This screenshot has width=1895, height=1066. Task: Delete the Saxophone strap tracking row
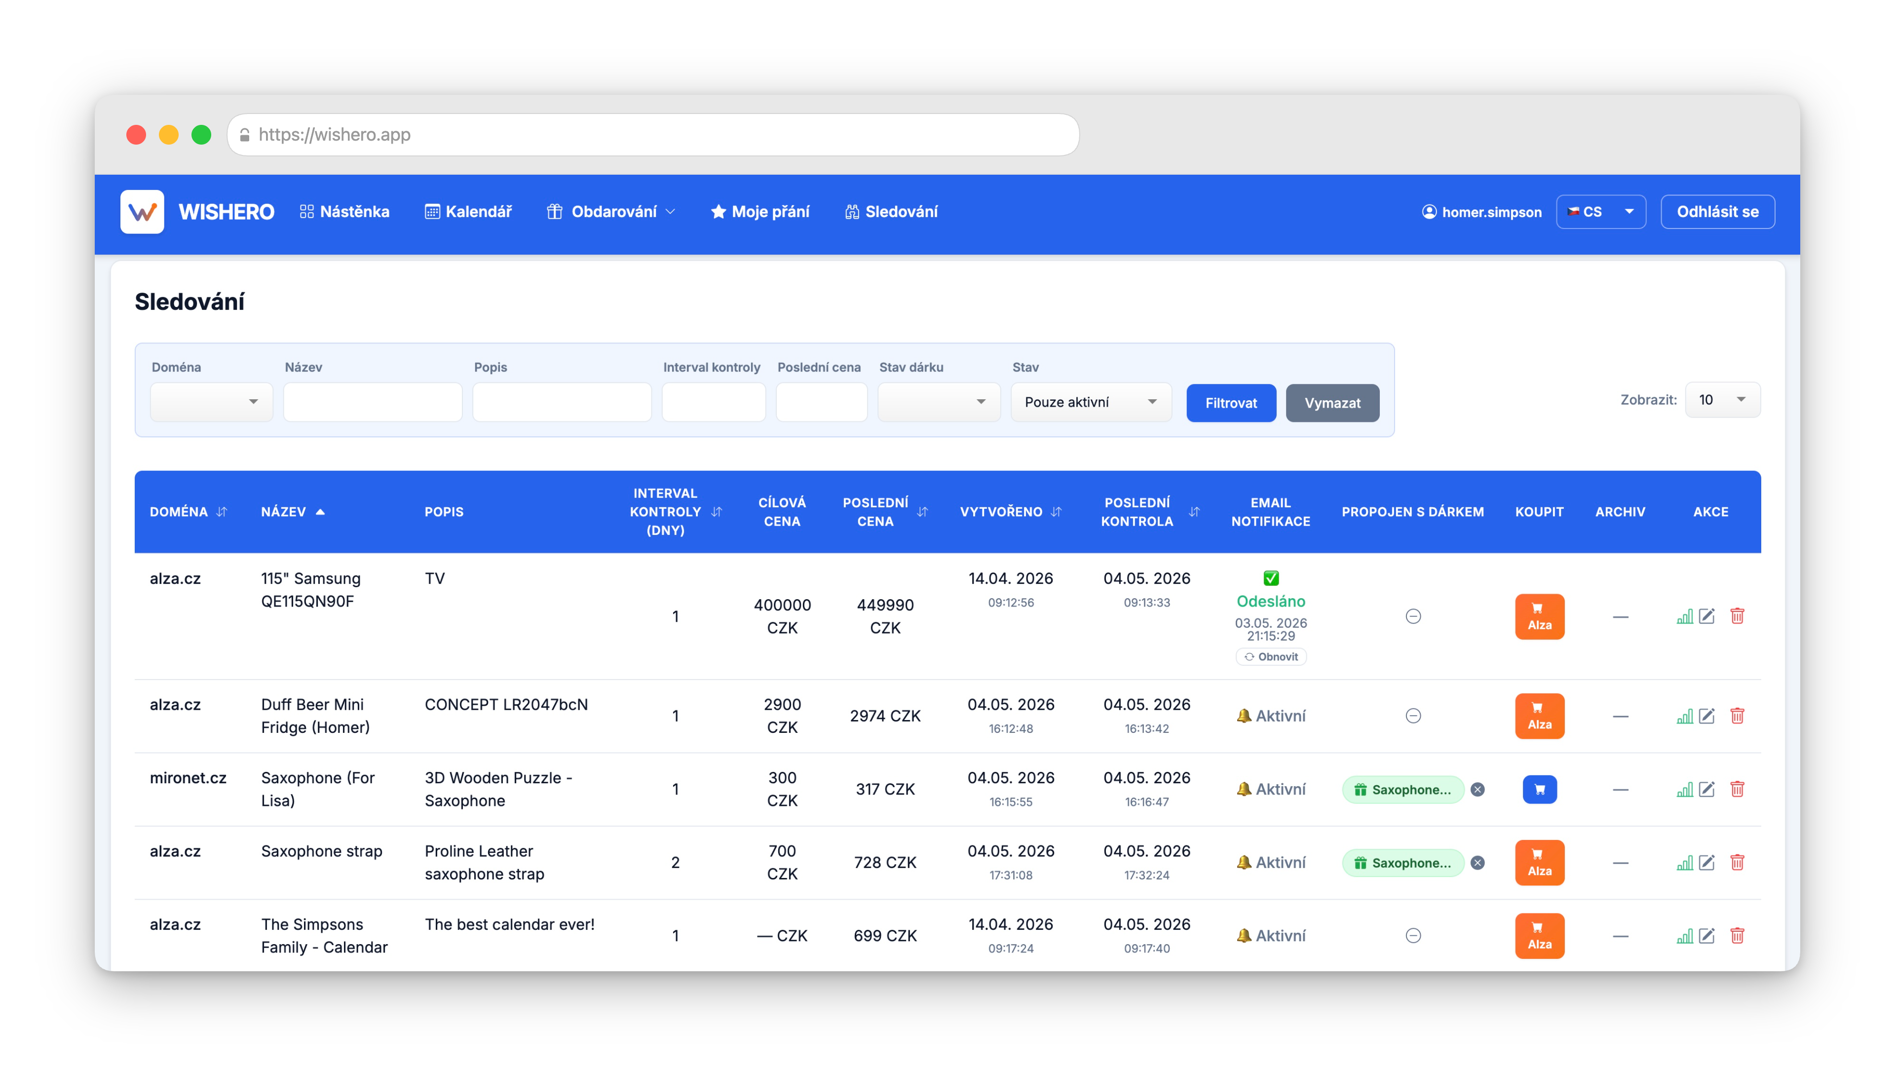click(x=1738, y=862)
